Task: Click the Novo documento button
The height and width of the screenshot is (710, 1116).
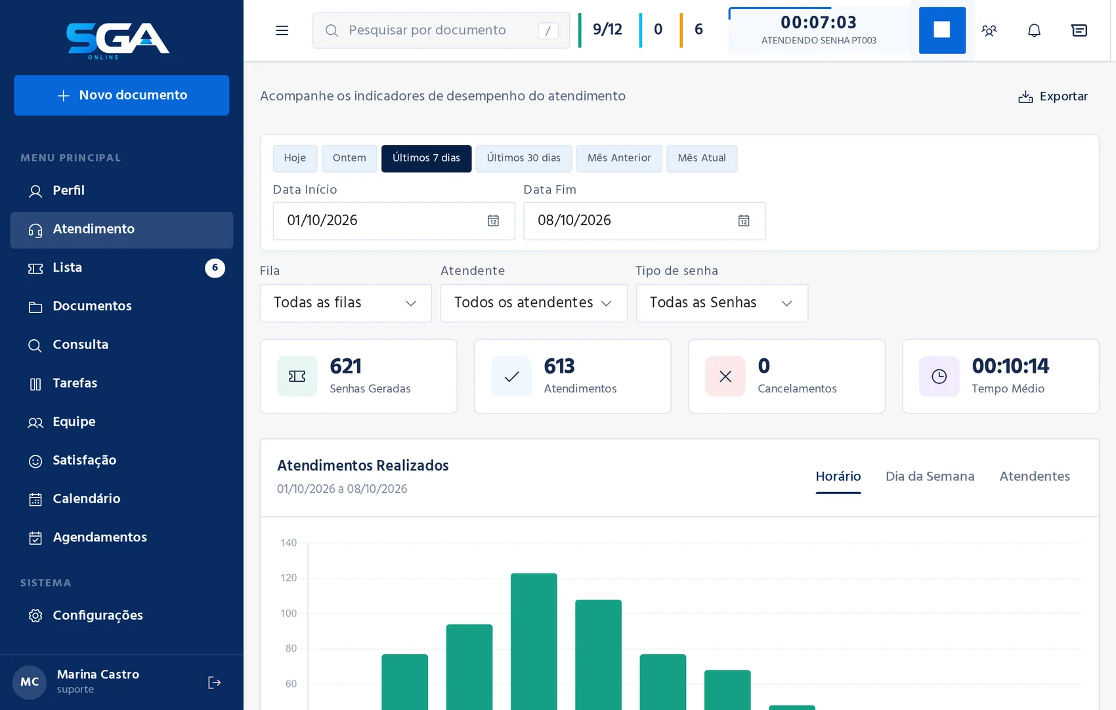Action: click(121, 95)
